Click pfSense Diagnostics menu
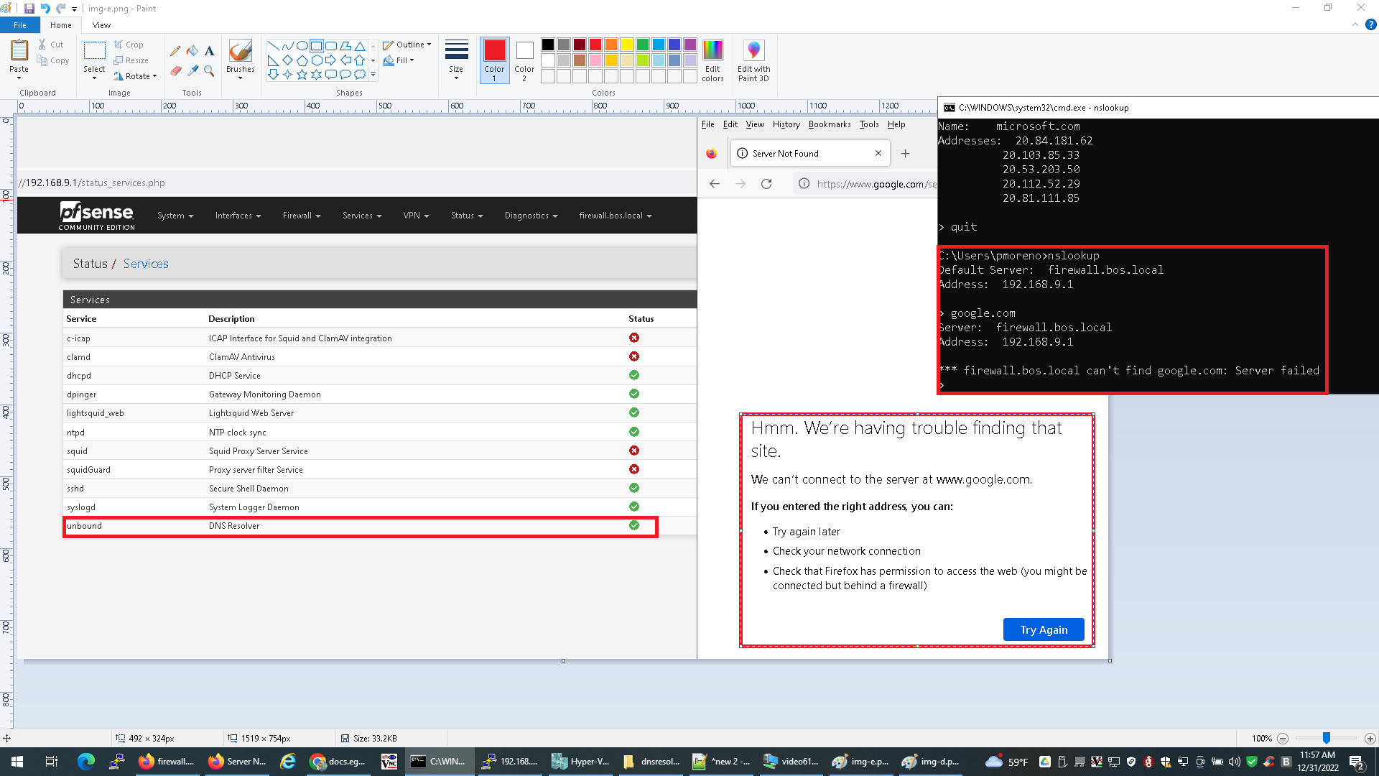The image size is (1379, 776). [x=531, y=216]
